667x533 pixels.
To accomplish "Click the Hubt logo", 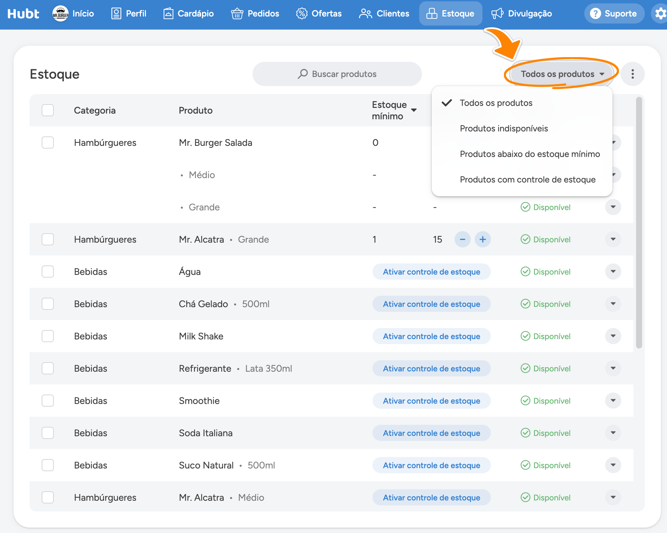I will click(23, 14).
